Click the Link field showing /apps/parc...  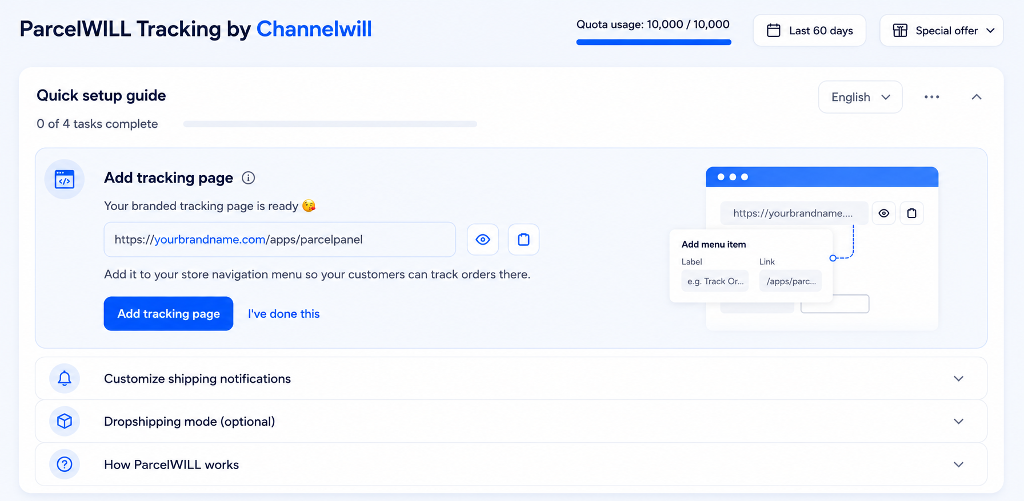pyautogui.click(x=791, y=281)
